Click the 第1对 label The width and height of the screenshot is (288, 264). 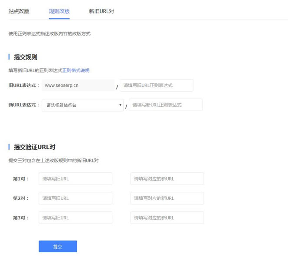20,179
